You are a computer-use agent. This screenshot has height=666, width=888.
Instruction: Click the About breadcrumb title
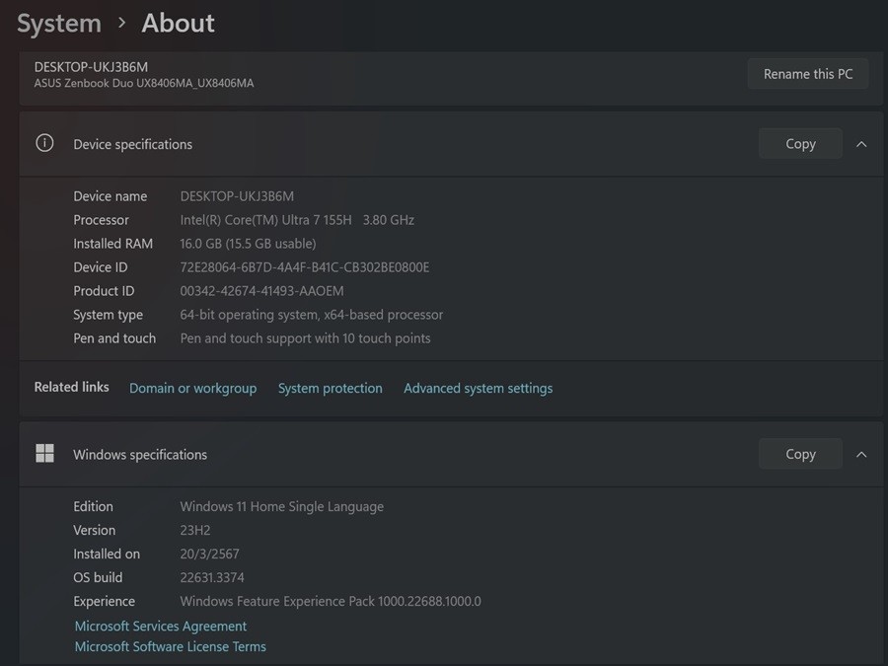point(178,23)
